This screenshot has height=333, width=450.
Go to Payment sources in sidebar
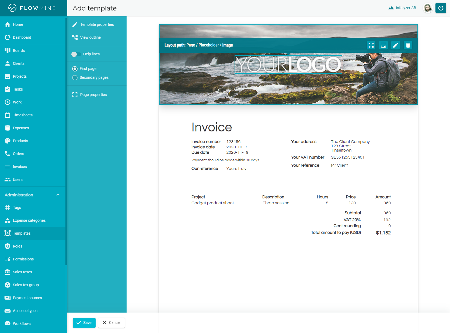click(x=33, y=298)
